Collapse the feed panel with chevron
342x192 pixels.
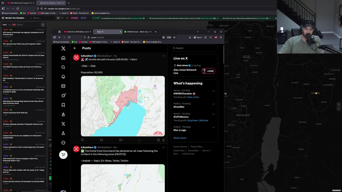pos(43,25)
